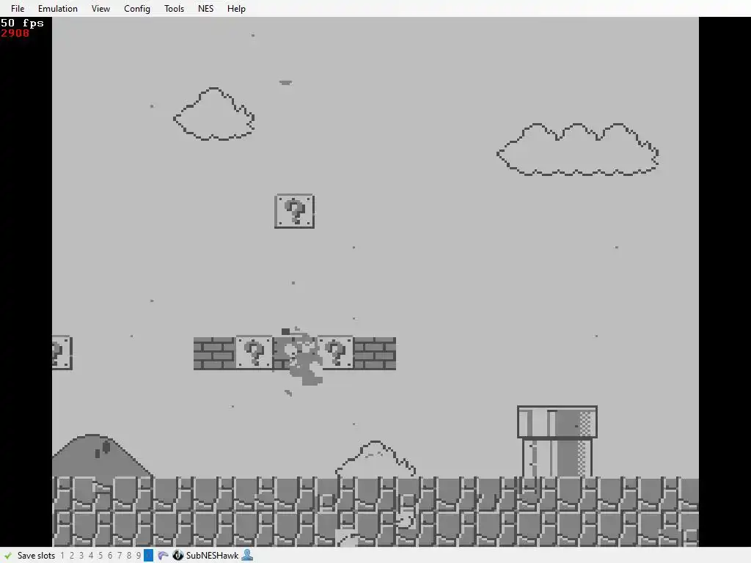The height and width of the screenshot is (563, 751).
Task: Click the SubNESHawk core icon
Action: click(x=177, y=556)
